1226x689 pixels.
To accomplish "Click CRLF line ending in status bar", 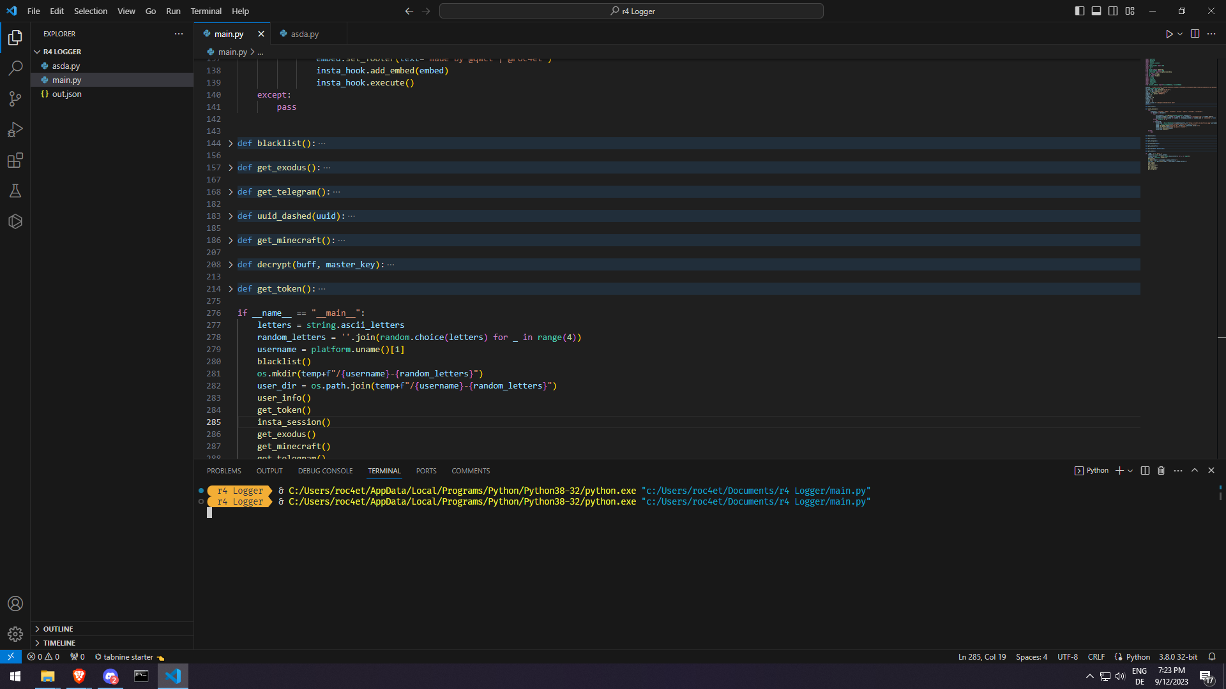I will click(x=1096, y=657).
